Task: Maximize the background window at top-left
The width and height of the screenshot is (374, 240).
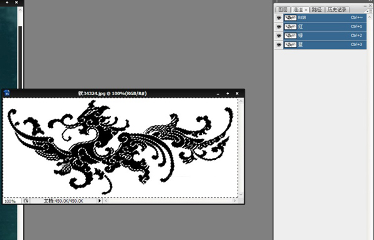Action: [7, 2]
